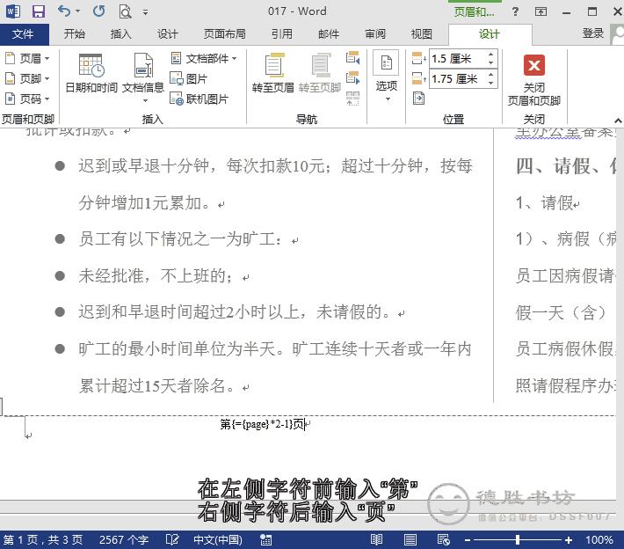Close header and footer with red X
Screen dimensions: 624x549
(534, 79)
